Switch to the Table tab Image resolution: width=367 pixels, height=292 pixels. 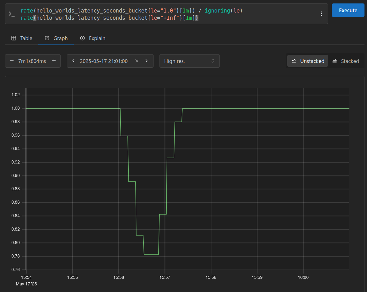click(x=22, y=38)
